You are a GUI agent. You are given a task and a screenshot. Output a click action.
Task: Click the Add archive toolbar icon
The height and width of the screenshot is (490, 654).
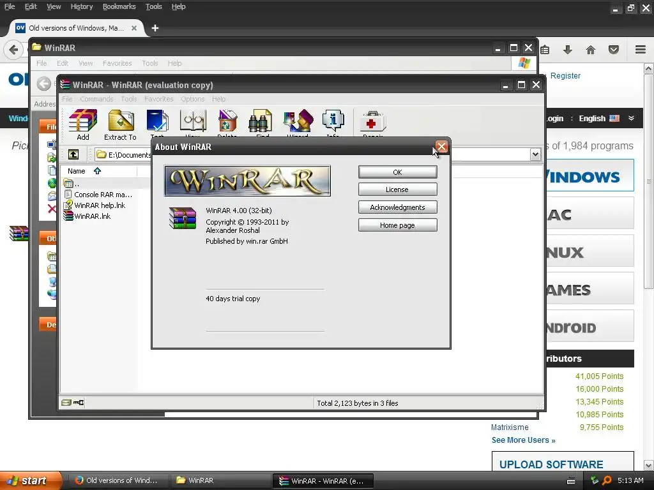click(x=82, y=121)
